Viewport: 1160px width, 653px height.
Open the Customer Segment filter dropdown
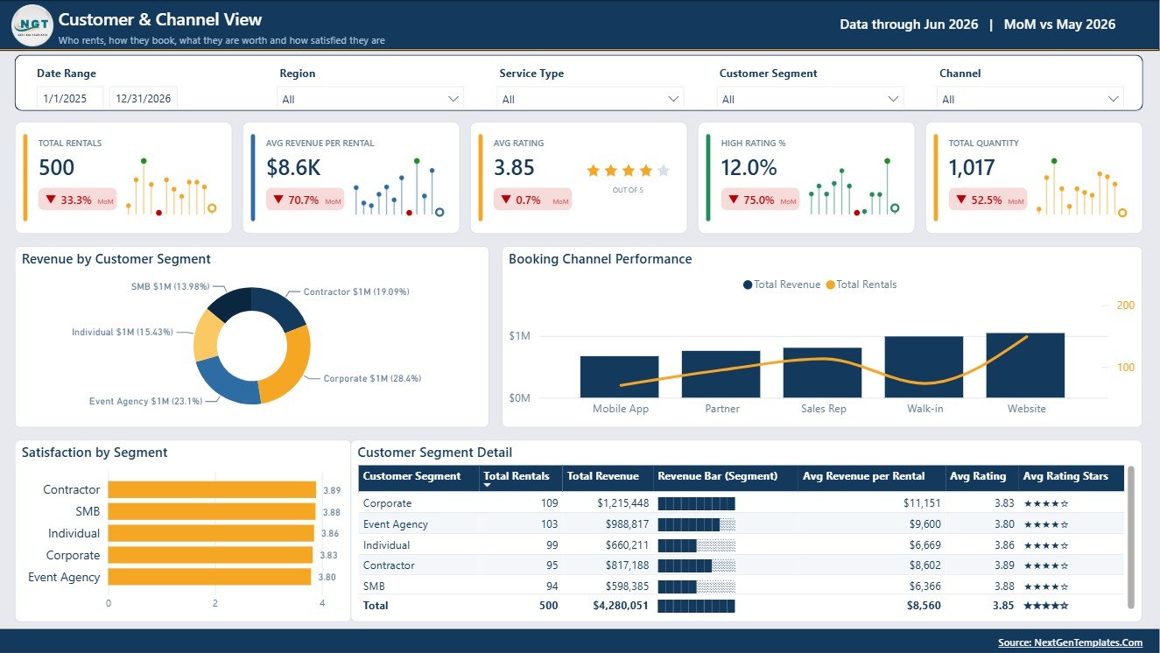810,99
